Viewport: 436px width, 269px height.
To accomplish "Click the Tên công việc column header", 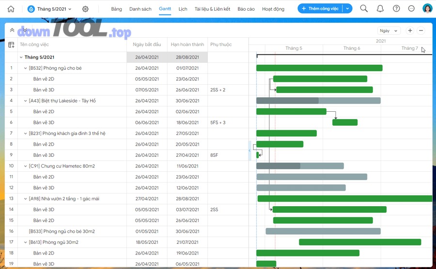I will pyautogui.click(x=34, y=45).
